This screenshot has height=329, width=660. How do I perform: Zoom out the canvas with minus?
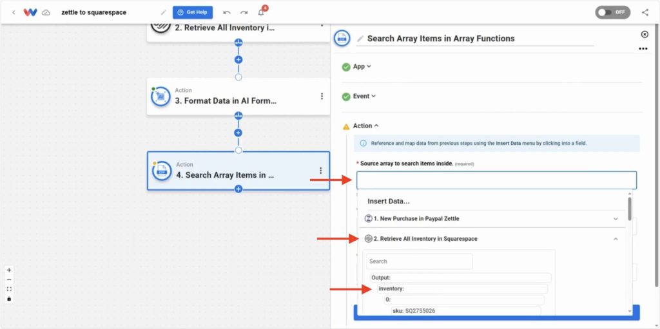point(9,280)
